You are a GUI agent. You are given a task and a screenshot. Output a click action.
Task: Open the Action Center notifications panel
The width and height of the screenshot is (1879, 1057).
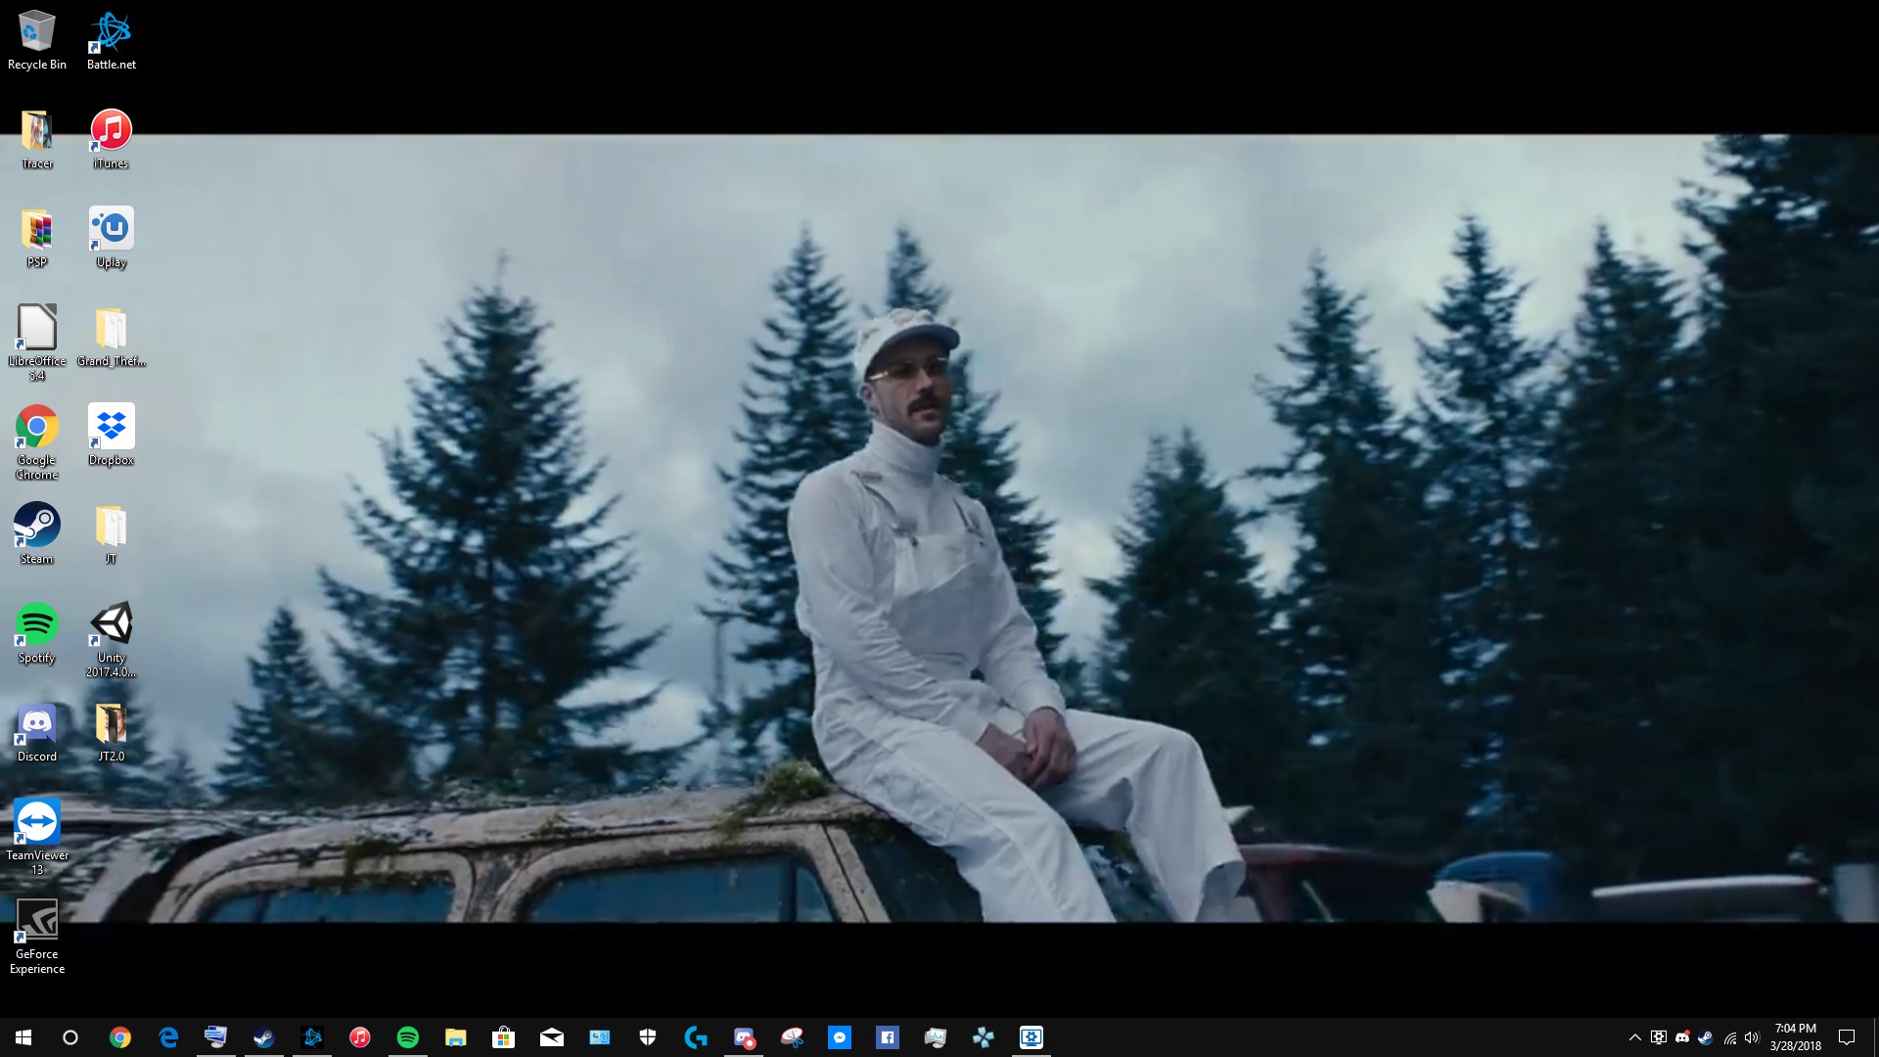pos(1847,1037)
